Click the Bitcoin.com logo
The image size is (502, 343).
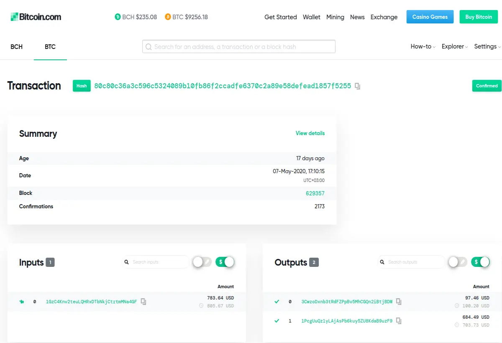point(36,17)
